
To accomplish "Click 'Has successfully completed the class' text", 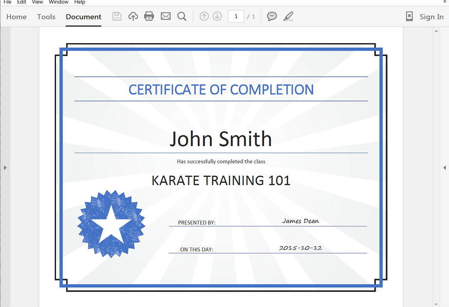I will coord(221,162).
